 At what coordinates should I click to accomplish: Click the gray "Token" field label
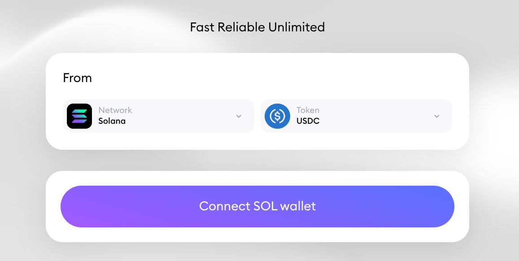(x=308, y=110)
